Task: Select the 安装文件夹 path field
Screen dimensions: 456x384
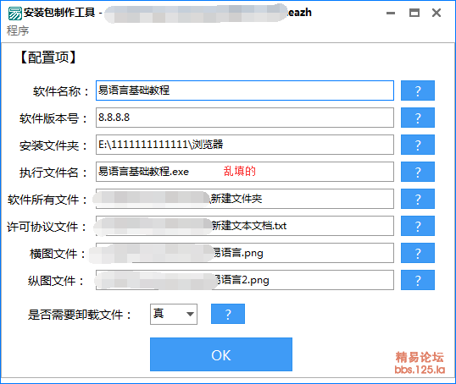Action: click(x=245, y=145)
